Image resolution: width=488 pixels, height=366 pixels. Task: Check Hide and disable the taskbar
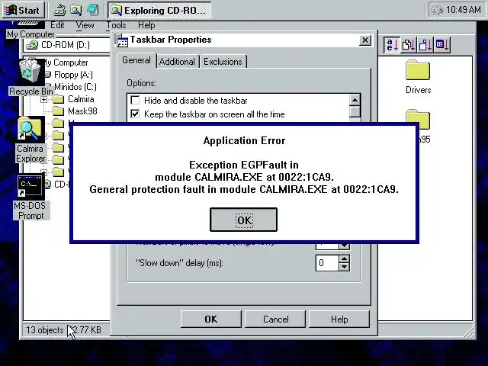[x=135, y=100]
